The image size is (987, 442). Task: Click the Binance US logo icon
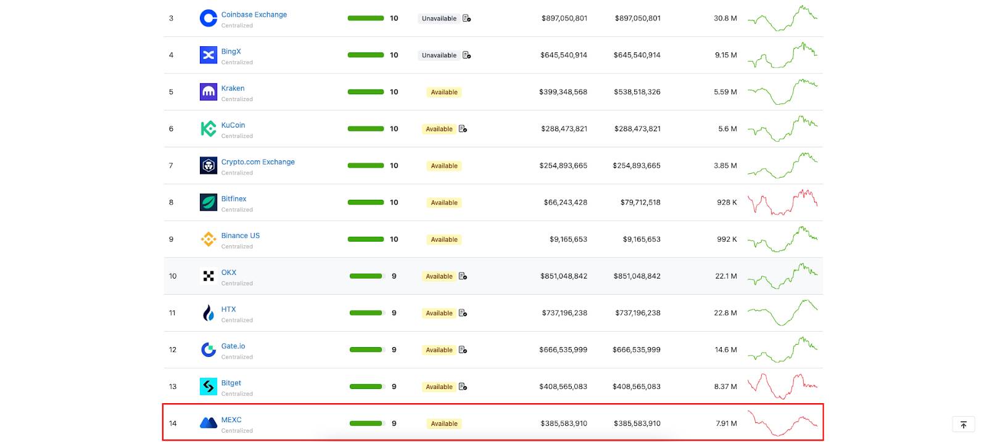(209, 239)
